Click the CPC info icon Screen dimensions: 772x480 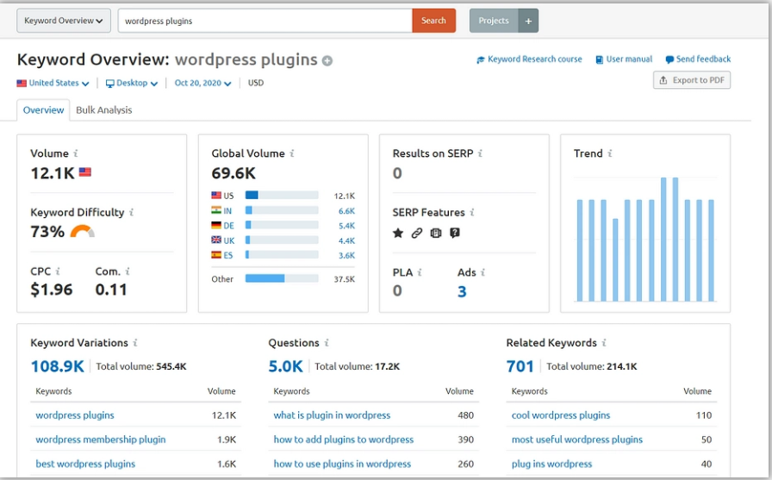(x=58, y=271)
